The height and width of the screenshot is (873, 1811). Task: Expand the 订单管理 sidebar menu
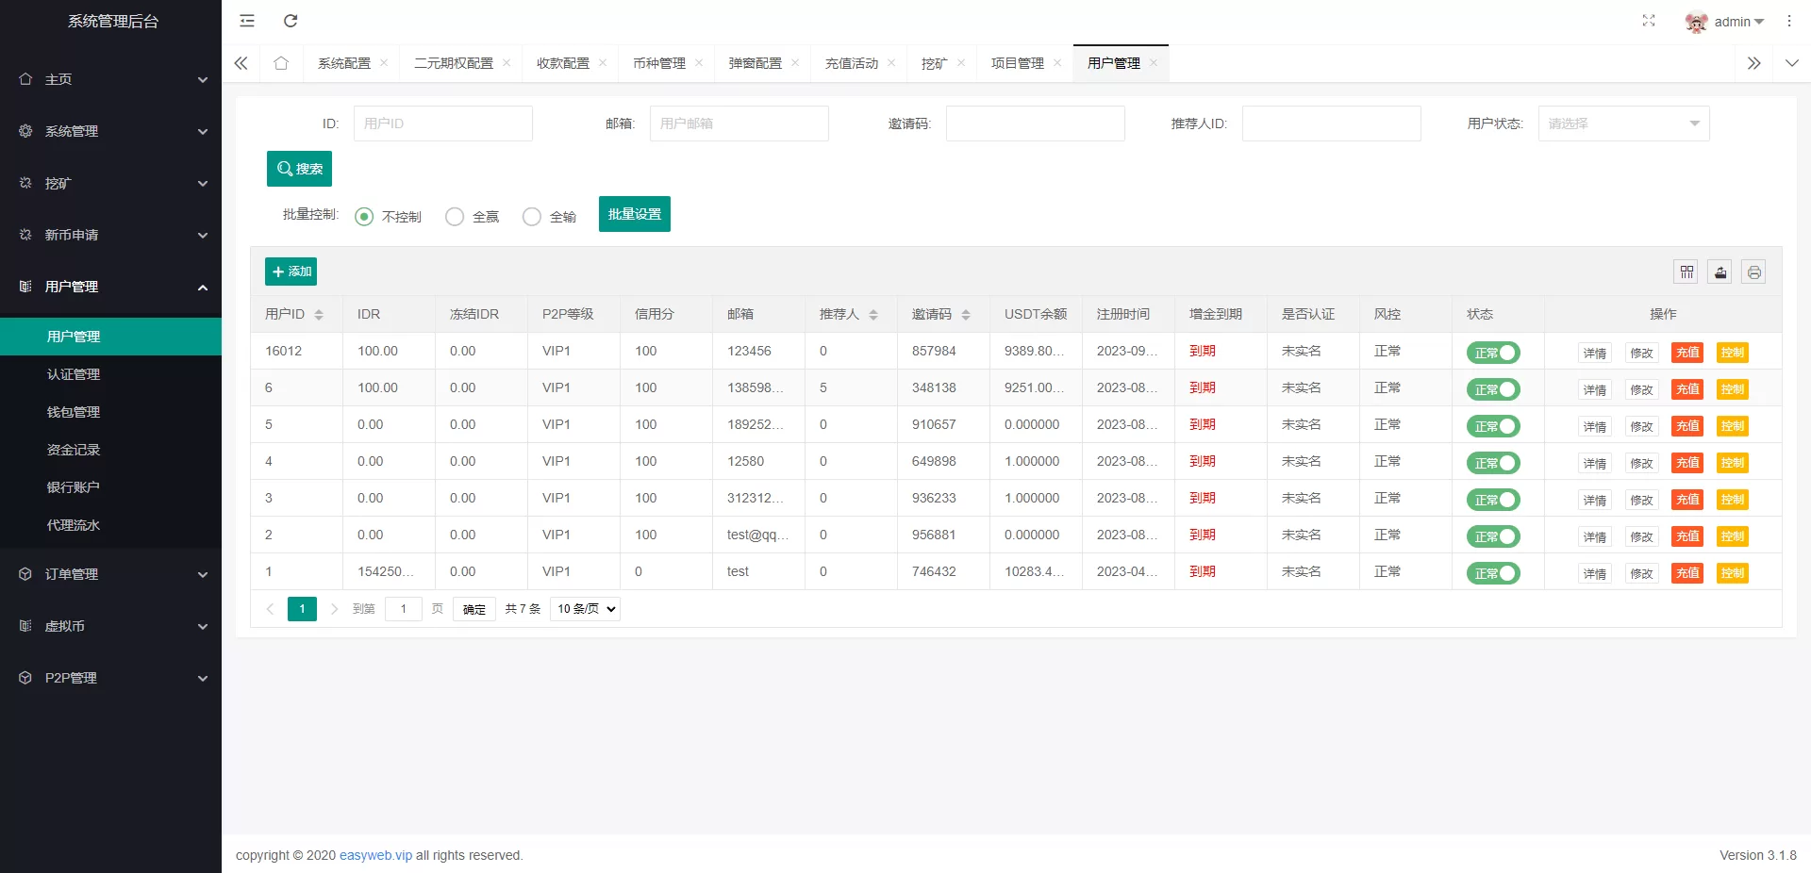[110, 574]
